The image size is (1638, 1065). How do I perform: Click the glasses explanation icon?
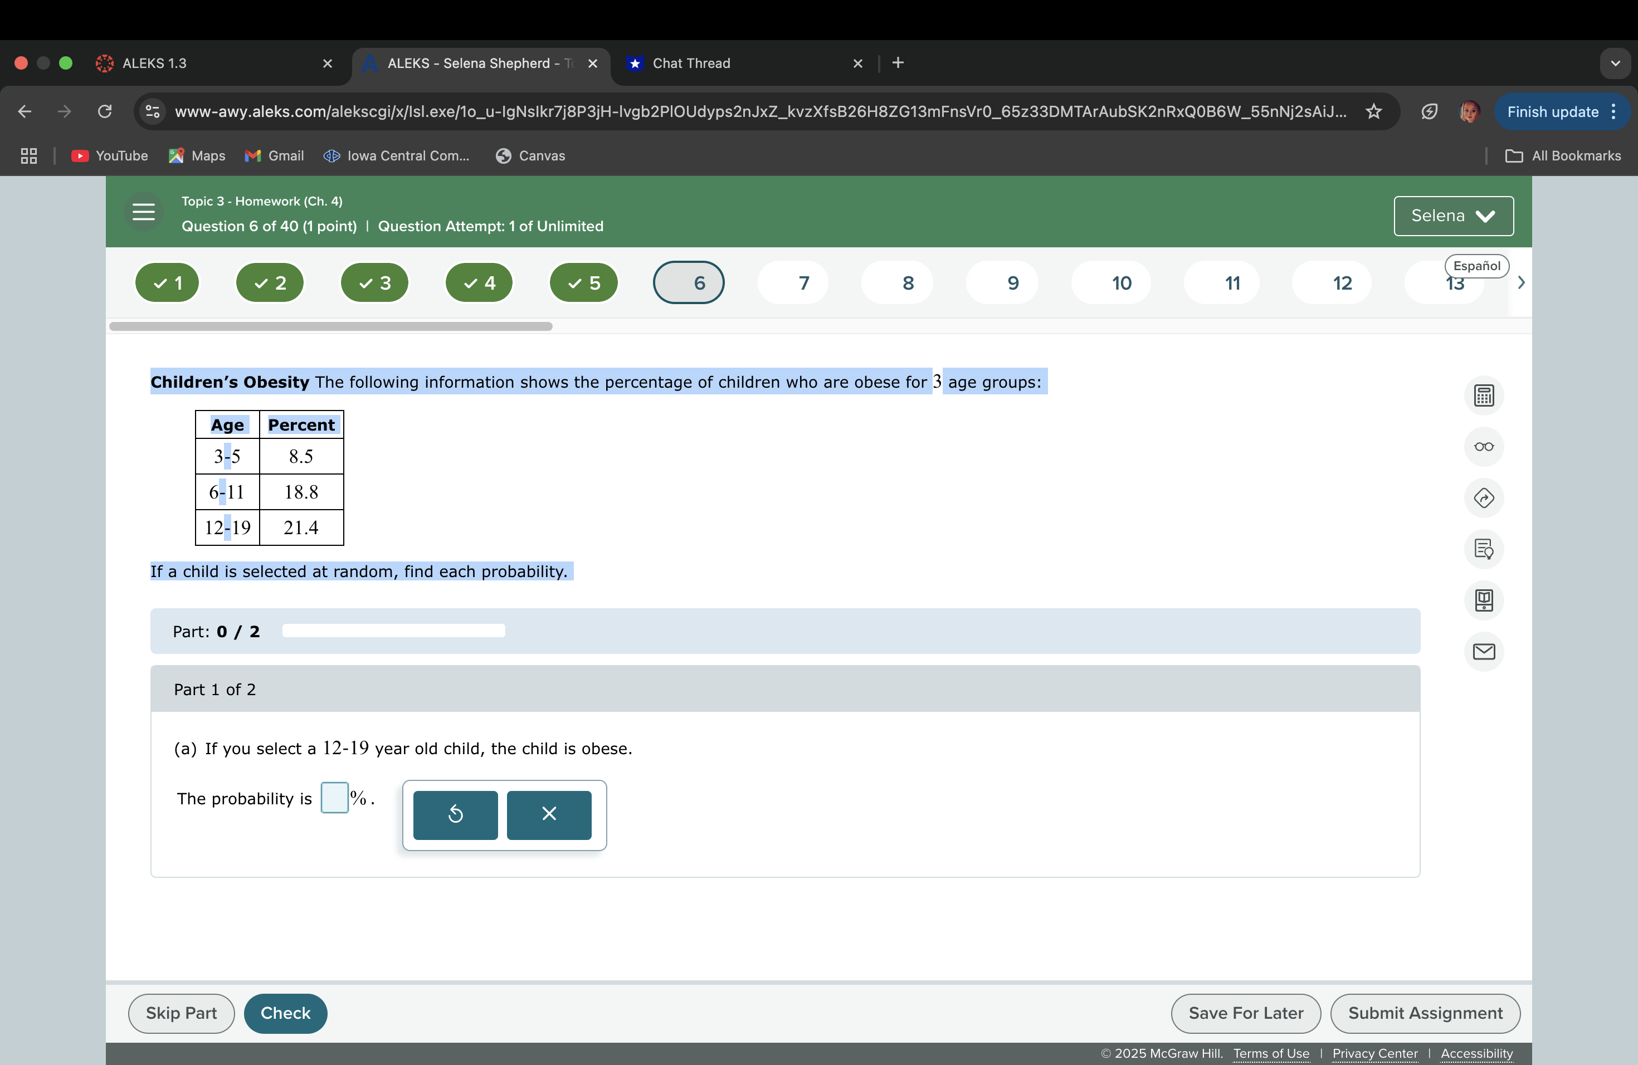1483,447
